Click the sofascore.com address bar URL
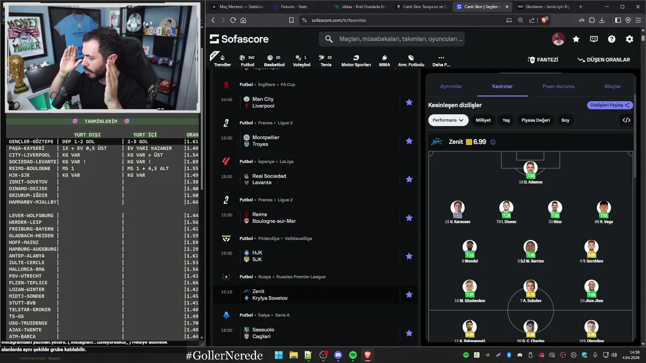 click(x=339, y=20)
